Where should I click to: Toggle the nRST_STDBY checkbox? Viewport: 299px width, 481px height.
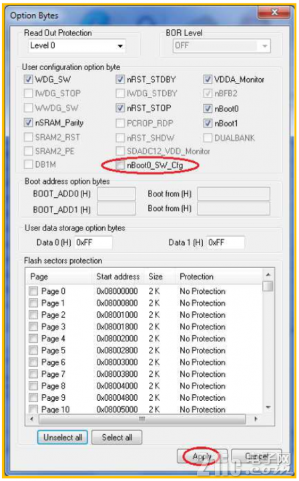coord(120,79)
